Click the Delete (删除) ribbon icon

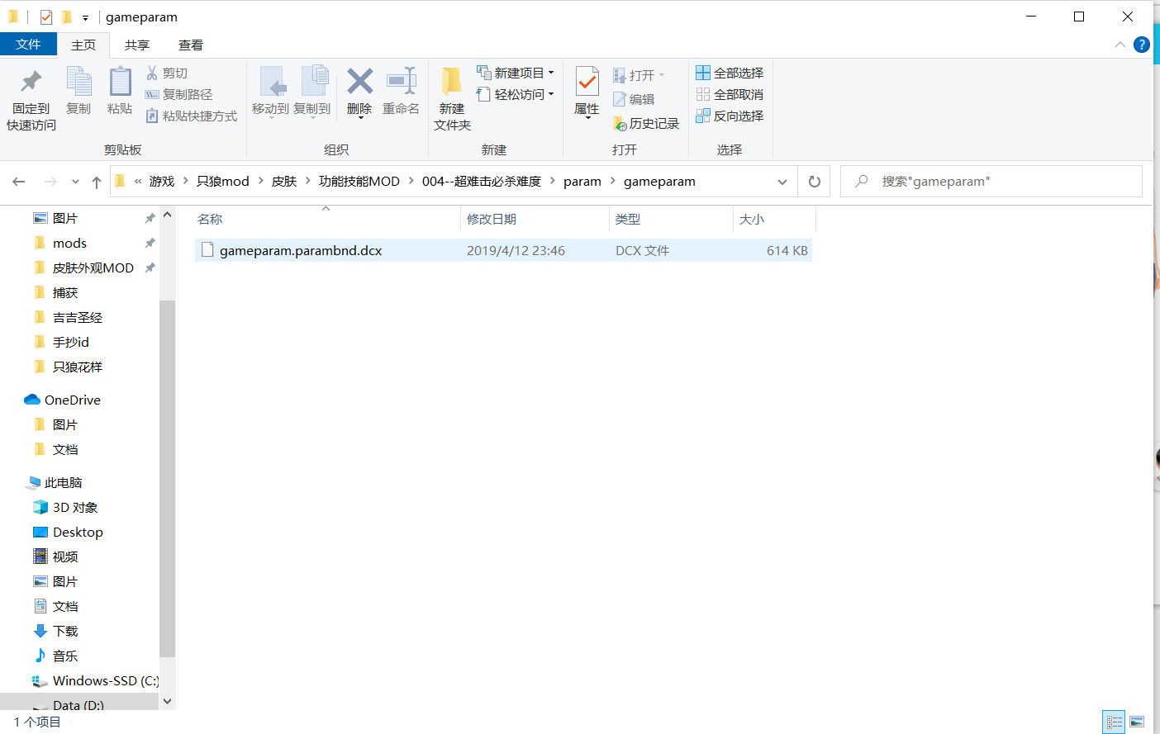pyautogui.click(x=359, y=83)
